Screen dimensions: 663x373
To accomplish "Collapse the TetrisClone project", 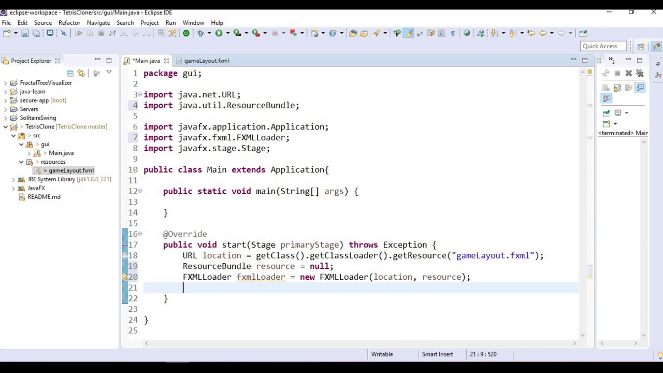I will click(5, 127).
